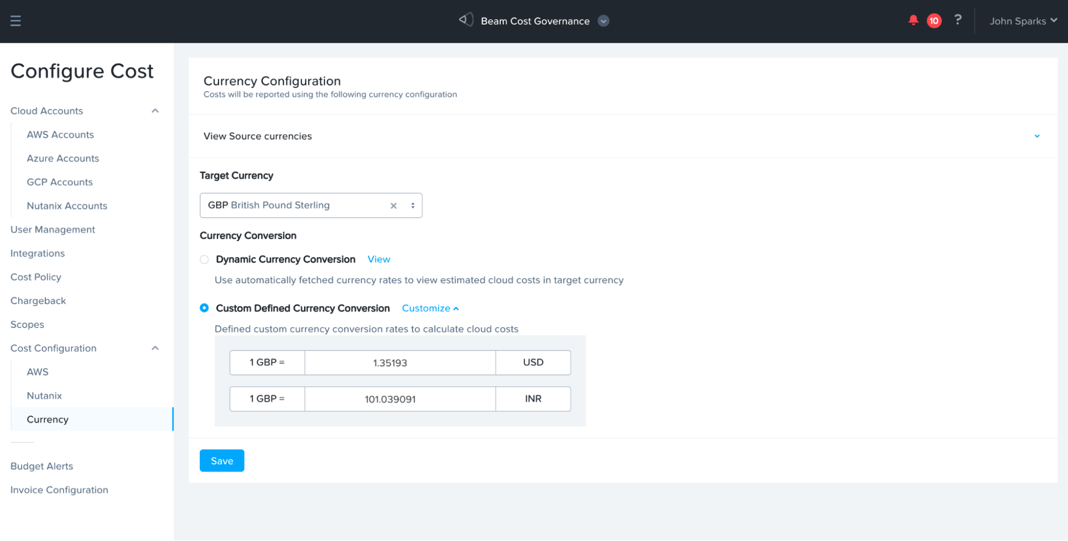The height and width of the screenshot is (541, 1068).
Task: Click the notification bell icon
Action: pos(913,20)
